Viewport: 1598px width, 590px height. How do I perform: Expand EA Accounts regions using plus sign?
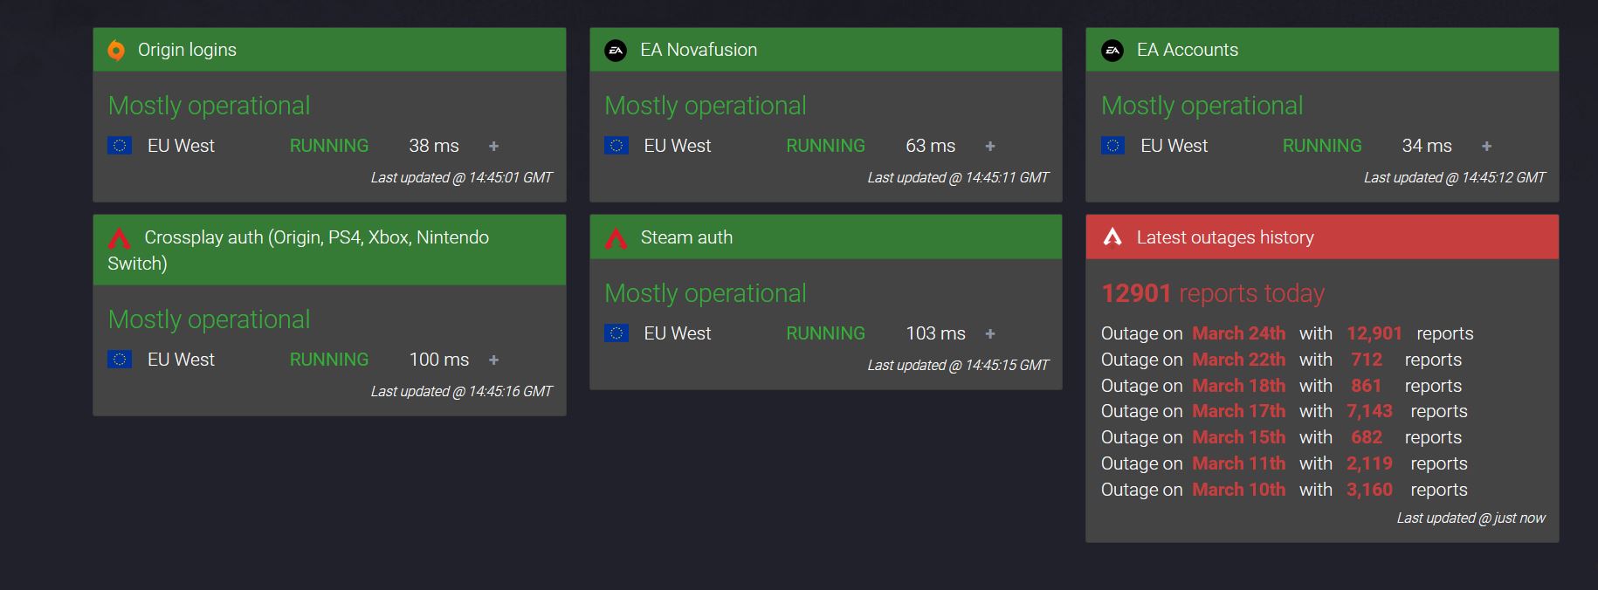(1486, 147)
